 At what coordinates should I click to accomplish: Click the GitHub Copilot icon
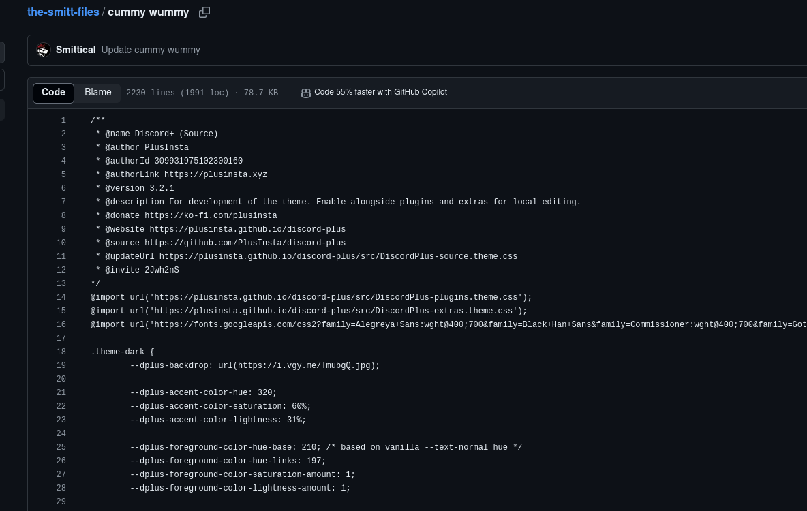tap(306, 93)
